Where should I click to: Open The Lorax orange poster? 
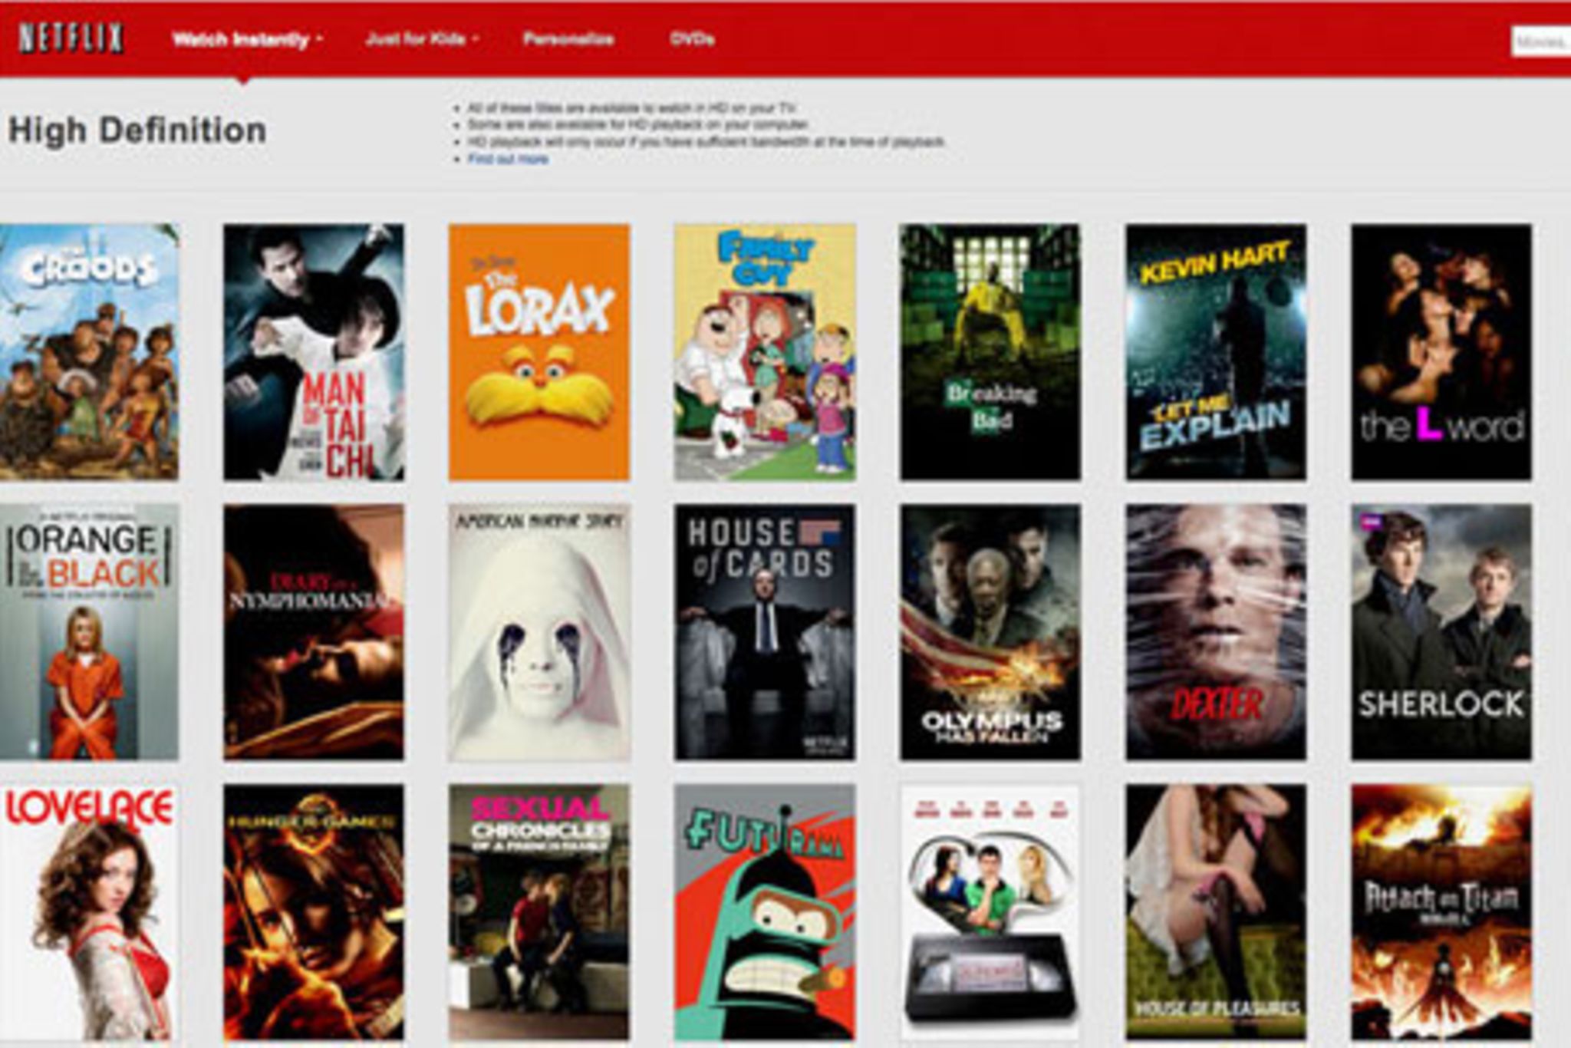538,351
